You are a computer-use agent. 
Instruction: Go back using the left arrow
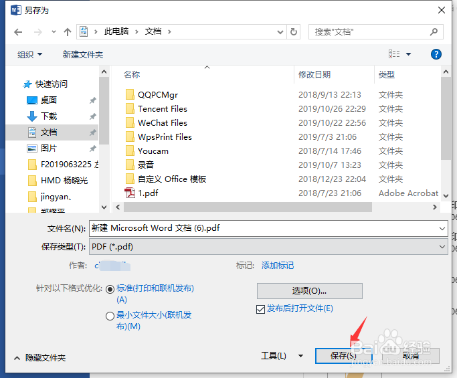click(x=18, y=32)
